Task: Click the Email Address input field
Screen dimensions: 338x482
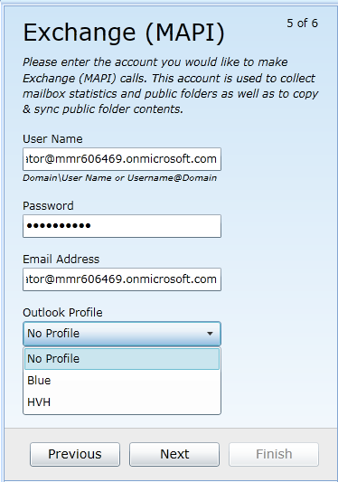Action: (x=122, y=279)
